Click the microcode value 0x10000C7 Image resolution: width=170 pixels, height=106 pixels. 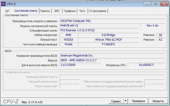(x=146, y=65)
